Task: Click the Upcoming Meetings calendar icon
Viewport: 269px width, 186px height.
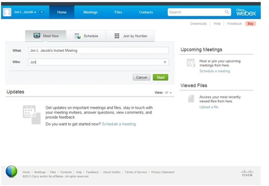Action: pos(191,63)
